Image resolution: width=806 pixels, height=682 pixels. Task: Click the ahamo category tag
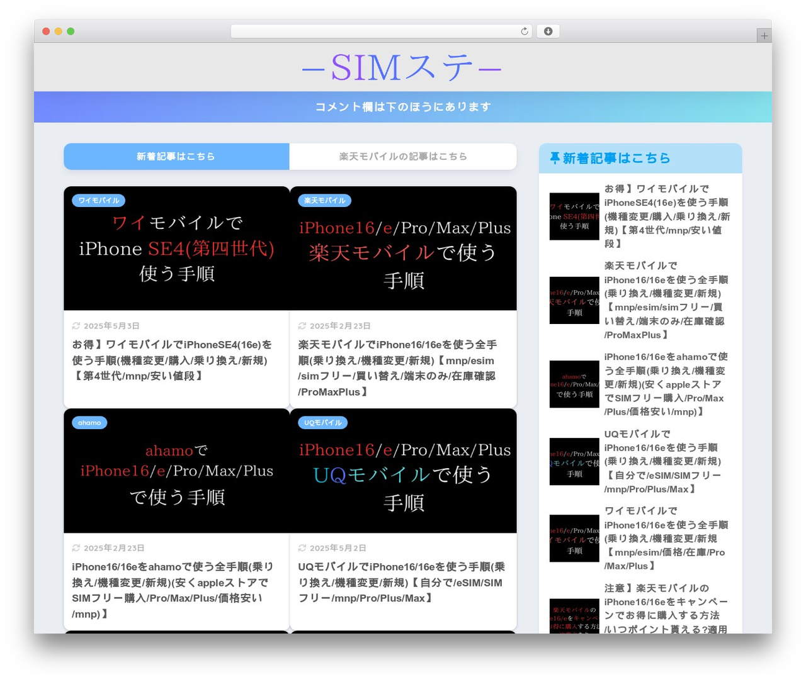89,423
